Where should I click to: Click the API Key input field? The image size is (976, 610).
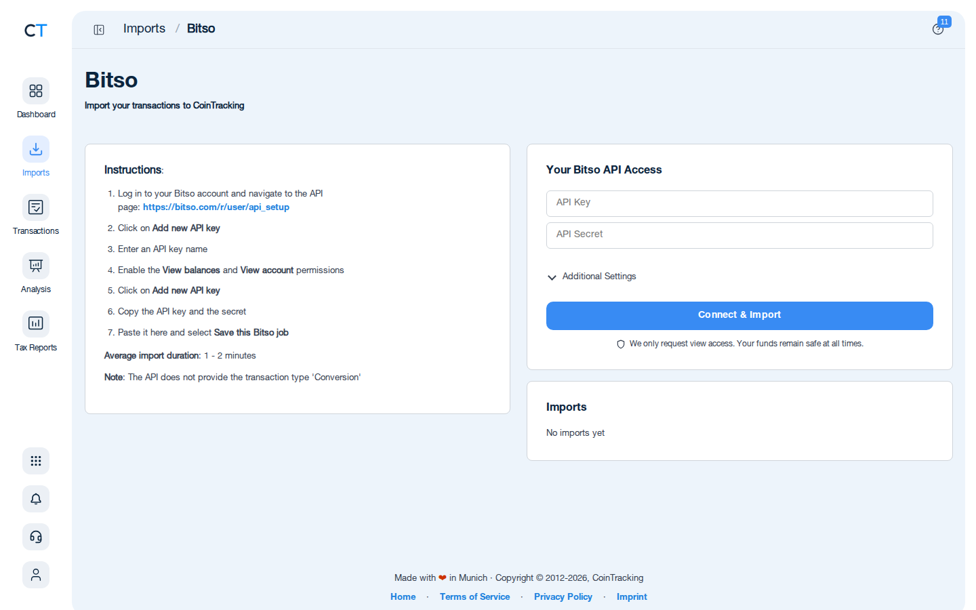(x=739, y=203)
